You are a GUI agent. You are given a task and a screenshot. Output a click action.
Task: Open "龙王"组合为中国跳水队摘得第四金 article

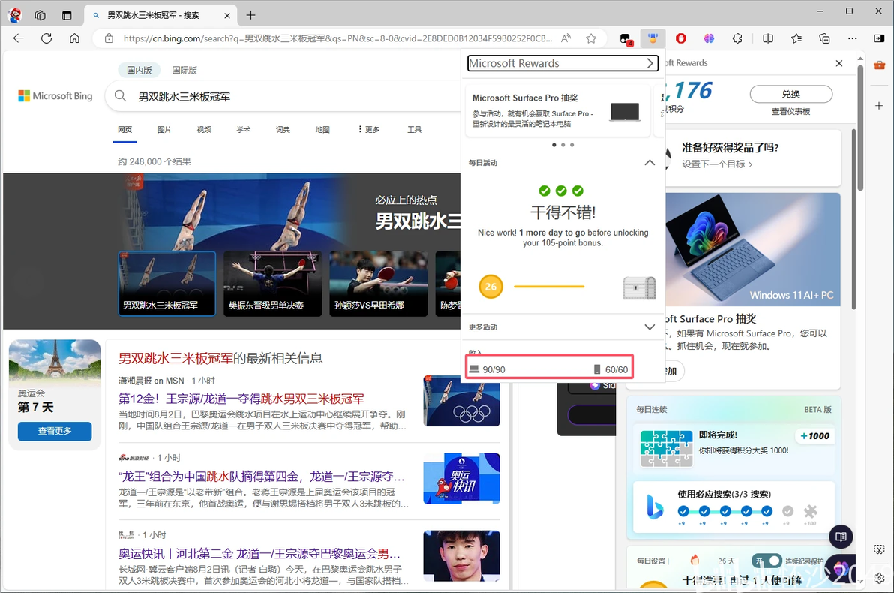(262, 476)
